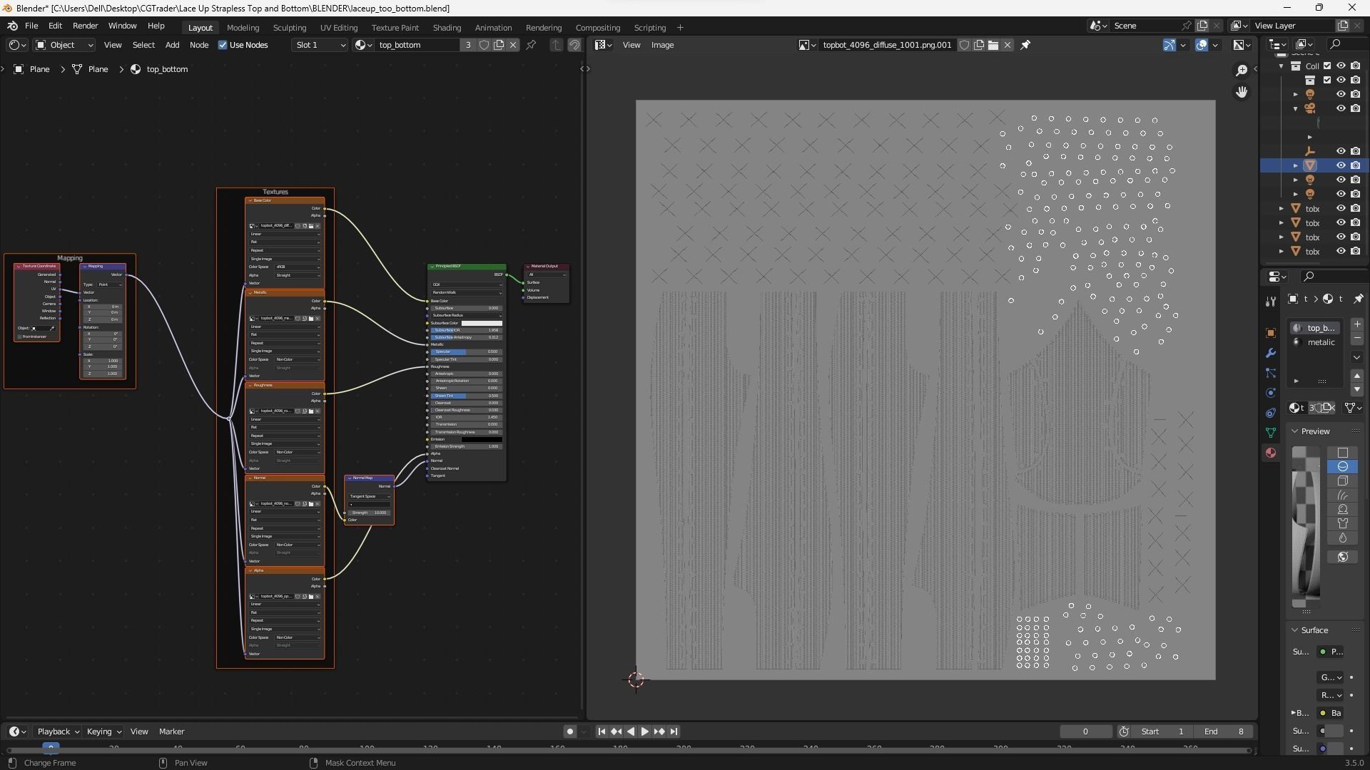Click the End frame value field

point(1224,731)
